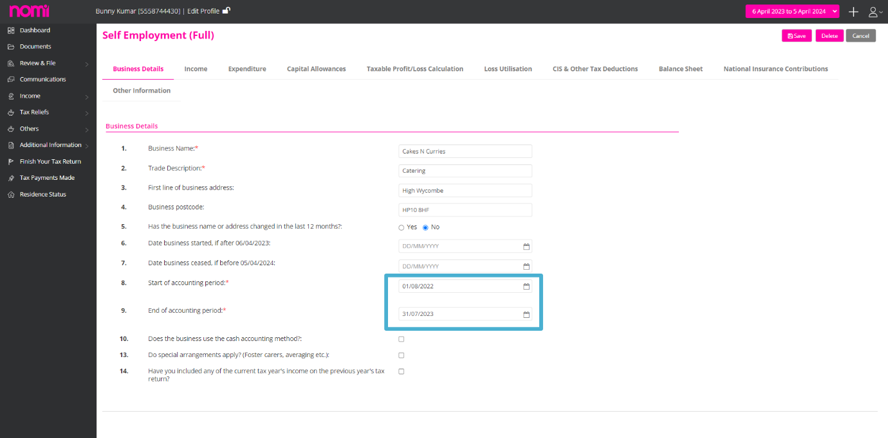Screen dimensions: 888x438
Task: Open the Loss Utilisation tab
Action: 508,69
